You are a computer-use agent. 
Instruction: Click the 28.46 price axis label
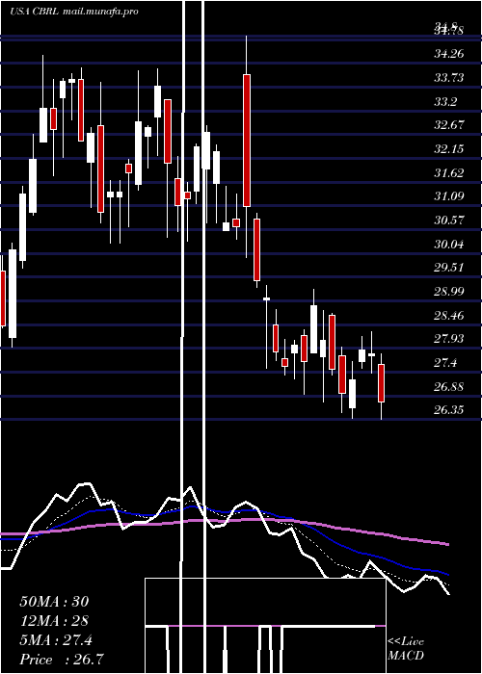pyautogui.click(x=449, y=316)
